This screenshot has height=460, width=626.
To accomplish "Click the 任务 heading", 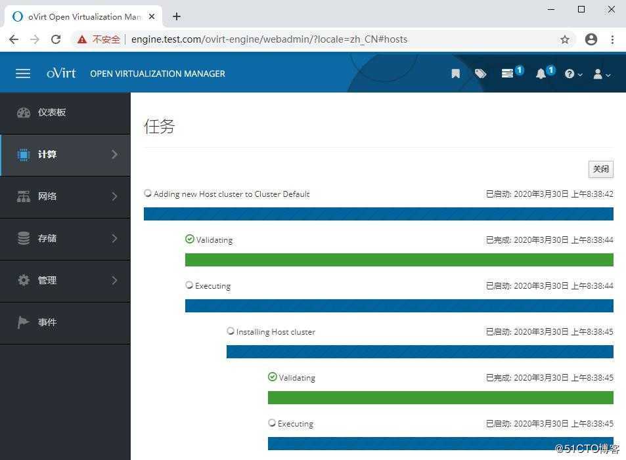I will click(160, 127).
